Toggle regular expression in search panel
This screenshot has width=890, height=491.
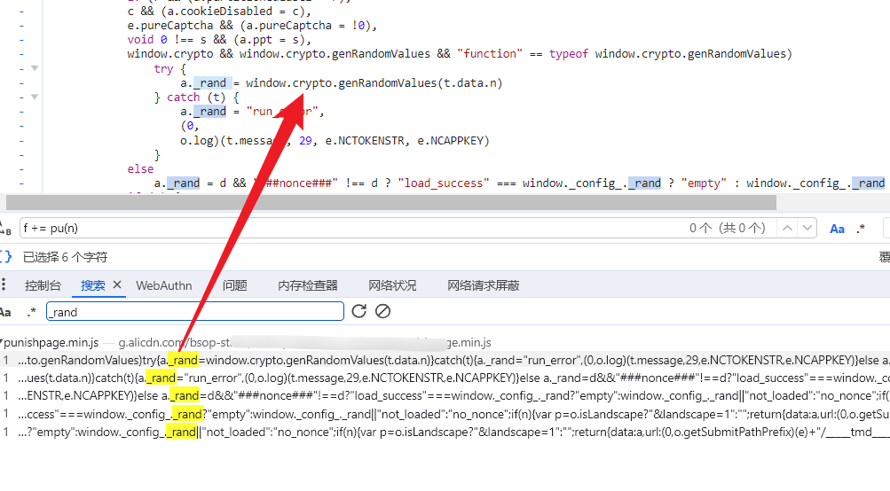(32, 312)
